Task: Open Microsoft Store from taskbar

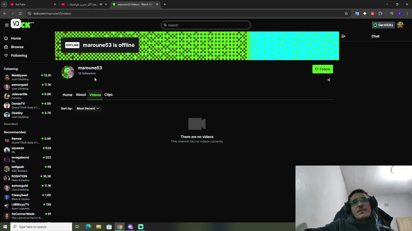Action: pyautogui.click(x=109, y=227)
